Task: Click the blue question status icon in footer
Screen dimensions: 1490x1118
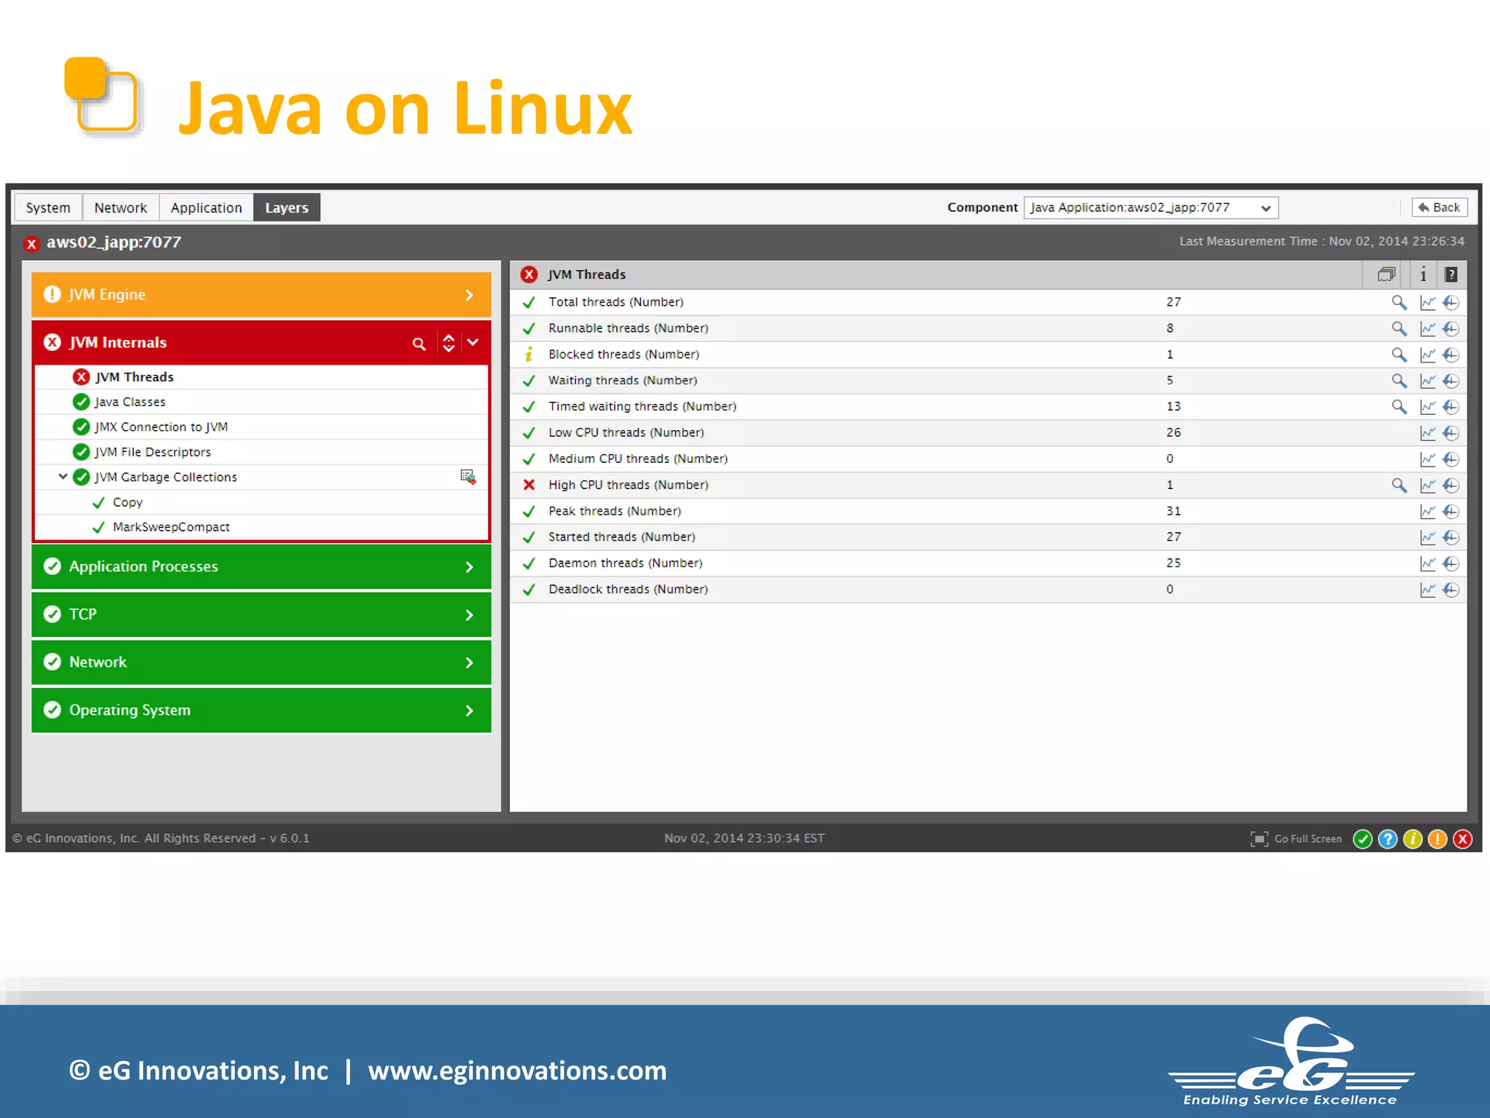Action: (1387, 839)
